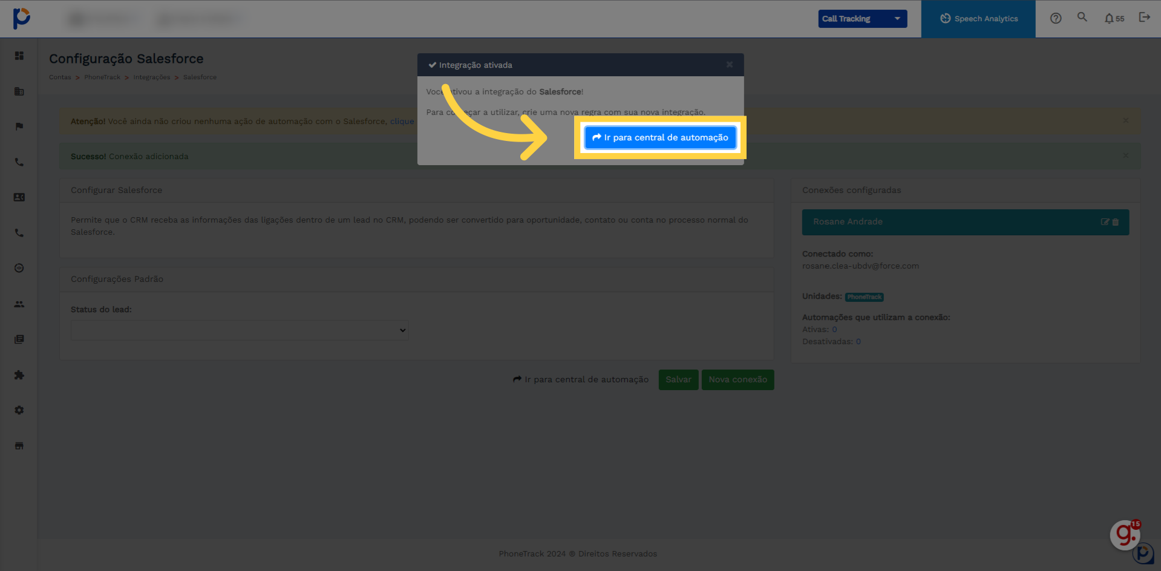
Task: Open the second phone icon below contact card
Action: click(19, 233)
